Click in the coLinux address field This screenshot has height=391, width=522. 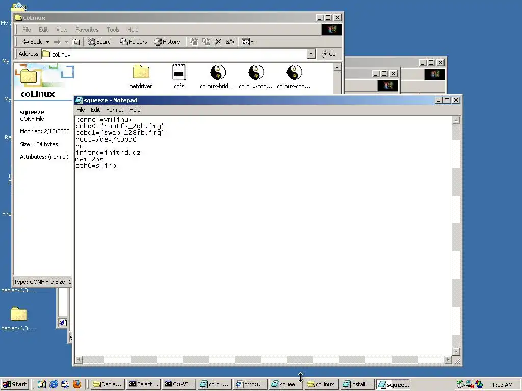[x=174, y=54]
